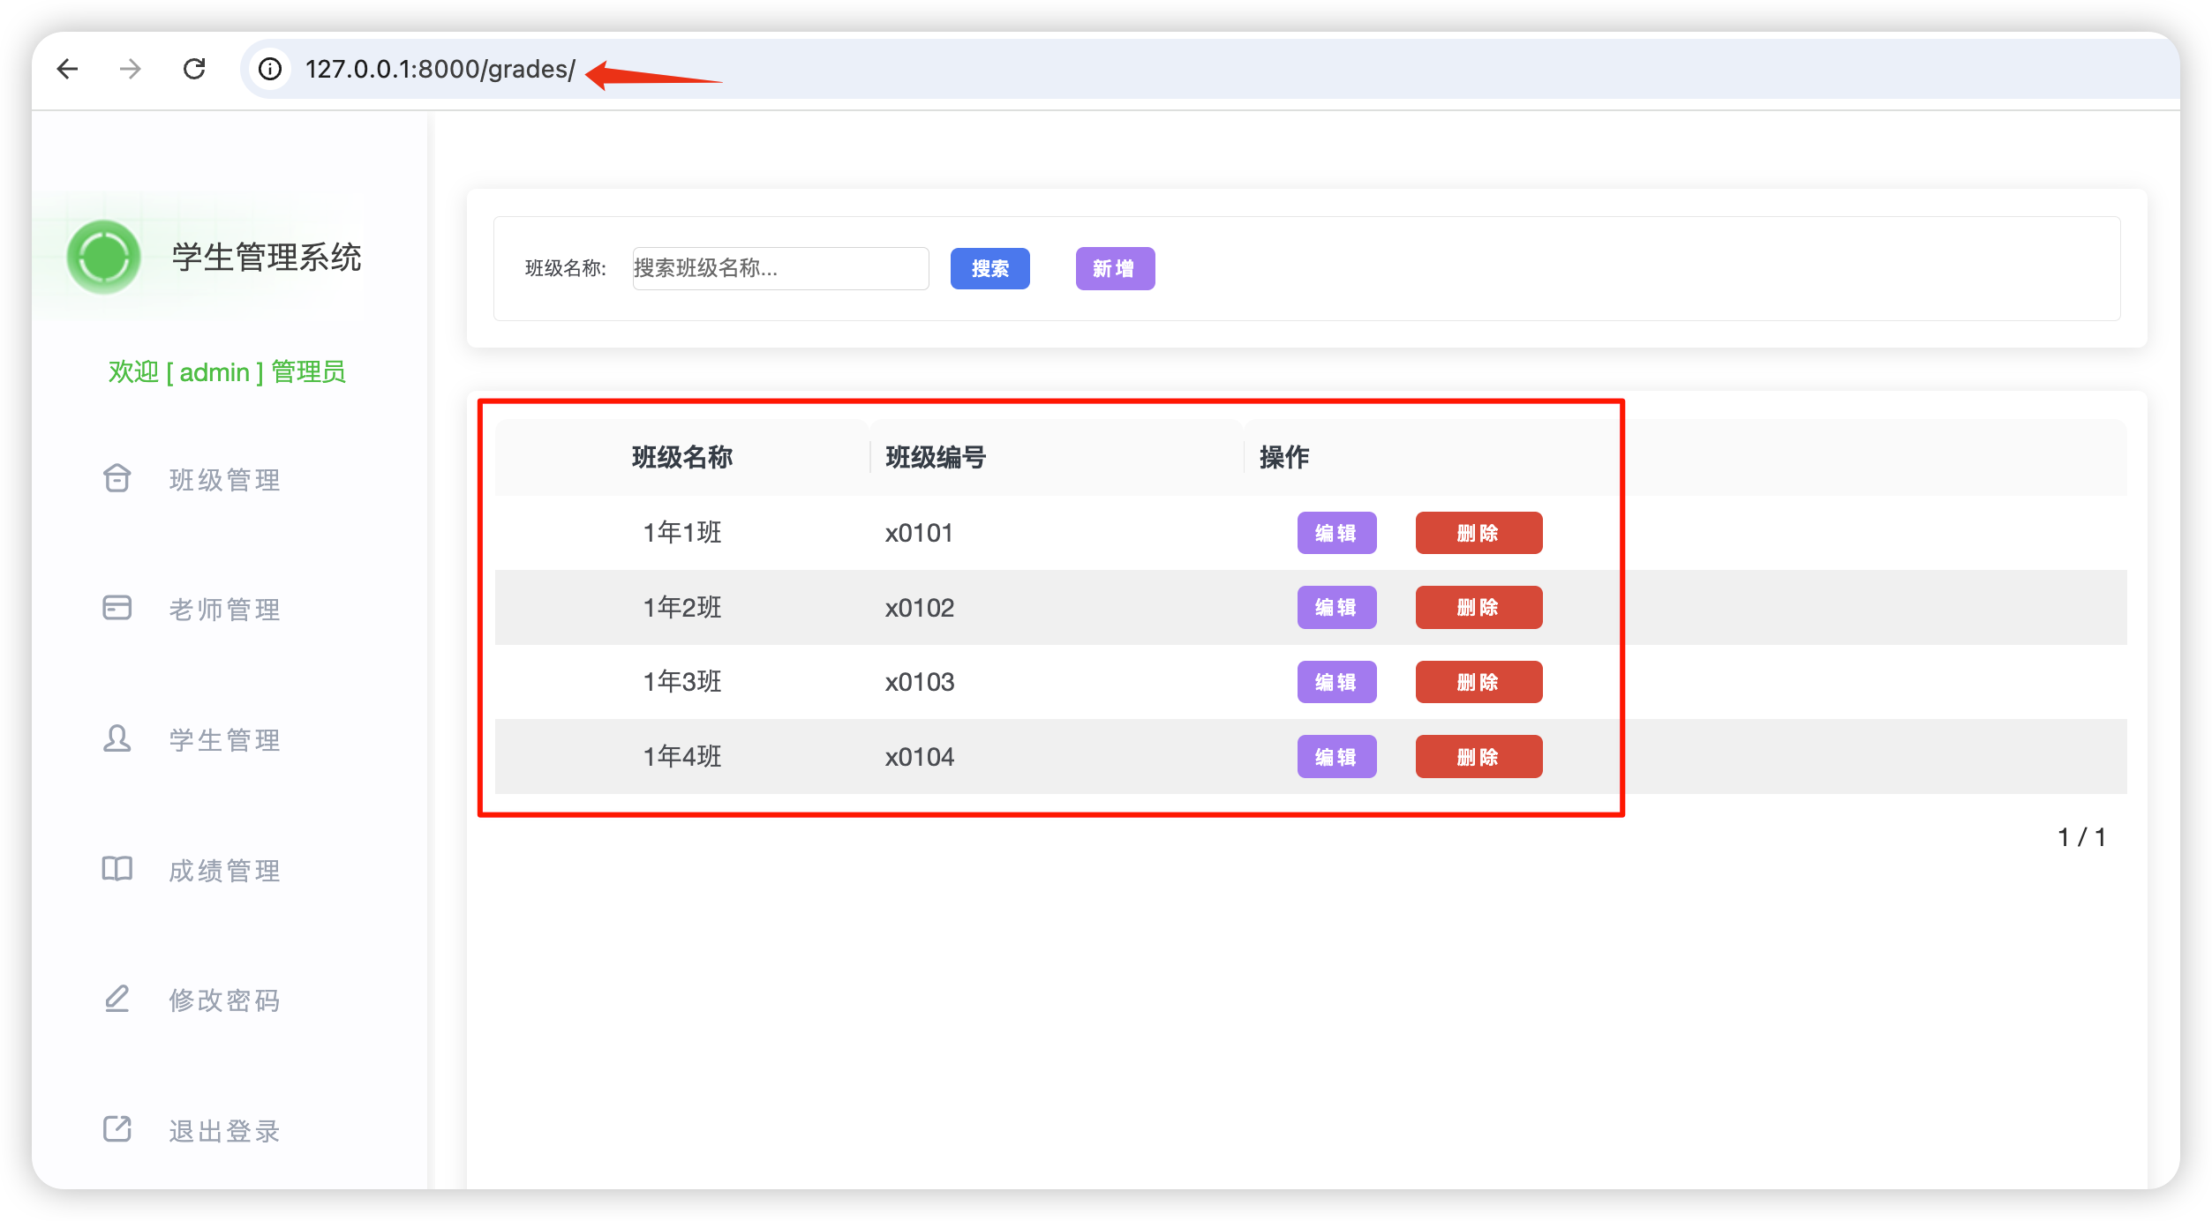
Task: Edit the 1年1班 class row
Action: 1336,533
